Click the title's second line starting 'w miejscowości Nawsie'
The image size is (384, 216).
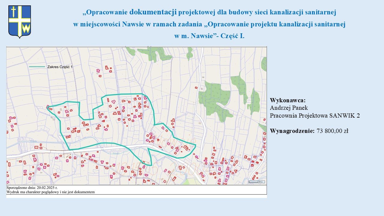pos(209,24)
